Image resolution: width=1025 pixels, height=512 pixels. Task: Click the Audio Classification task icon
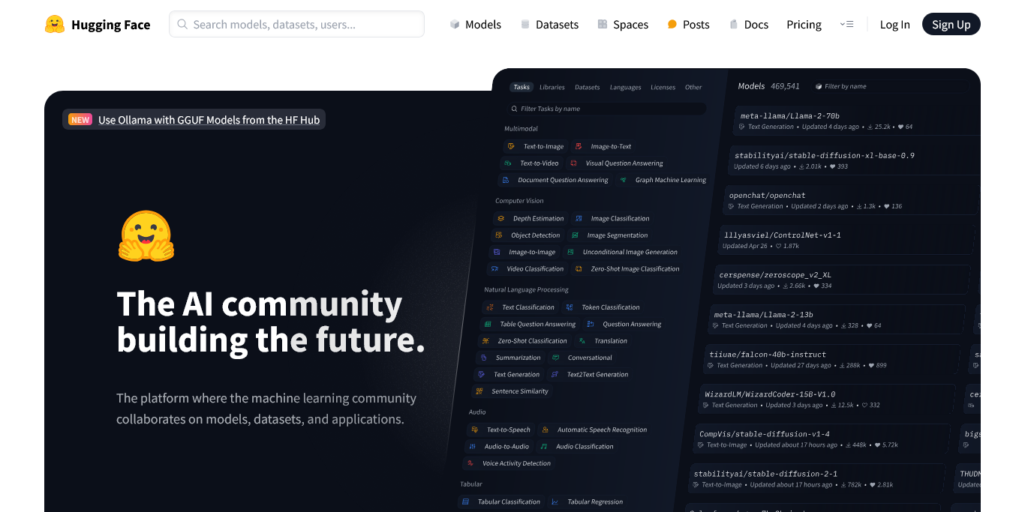[x=543, y=446]
